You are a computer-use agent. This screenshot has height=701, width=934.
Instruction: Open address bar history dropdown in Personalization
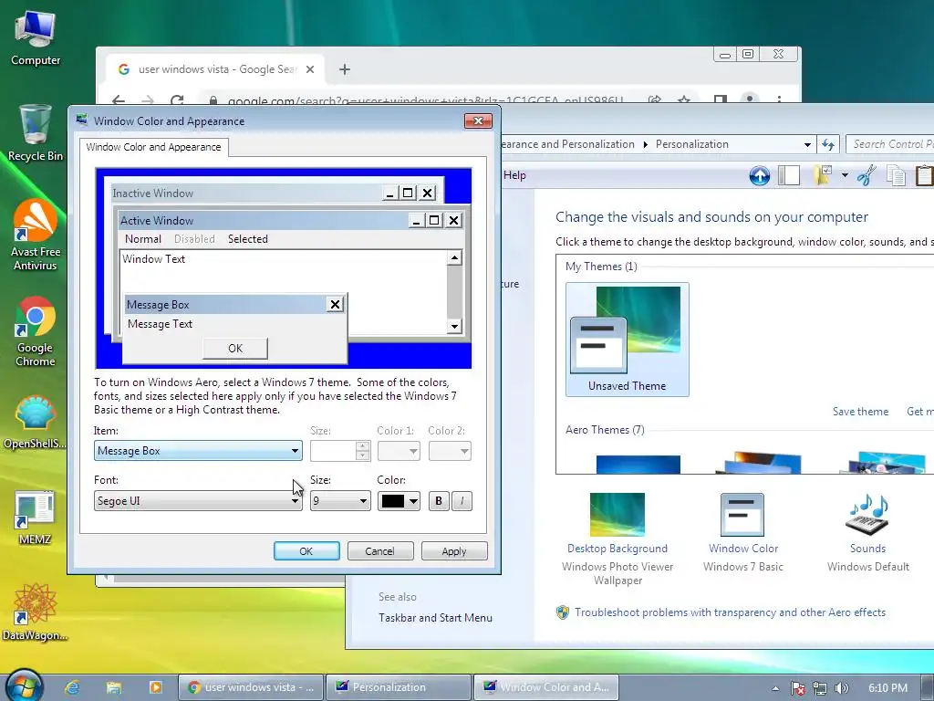click(x=807, y=144)
